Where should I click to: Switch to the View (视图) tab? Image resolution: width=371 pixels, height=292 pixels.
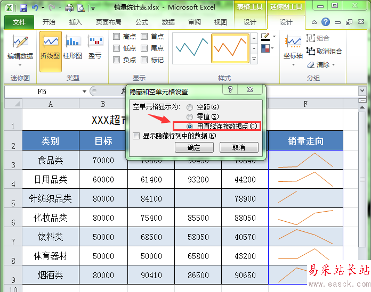[221, 22]
